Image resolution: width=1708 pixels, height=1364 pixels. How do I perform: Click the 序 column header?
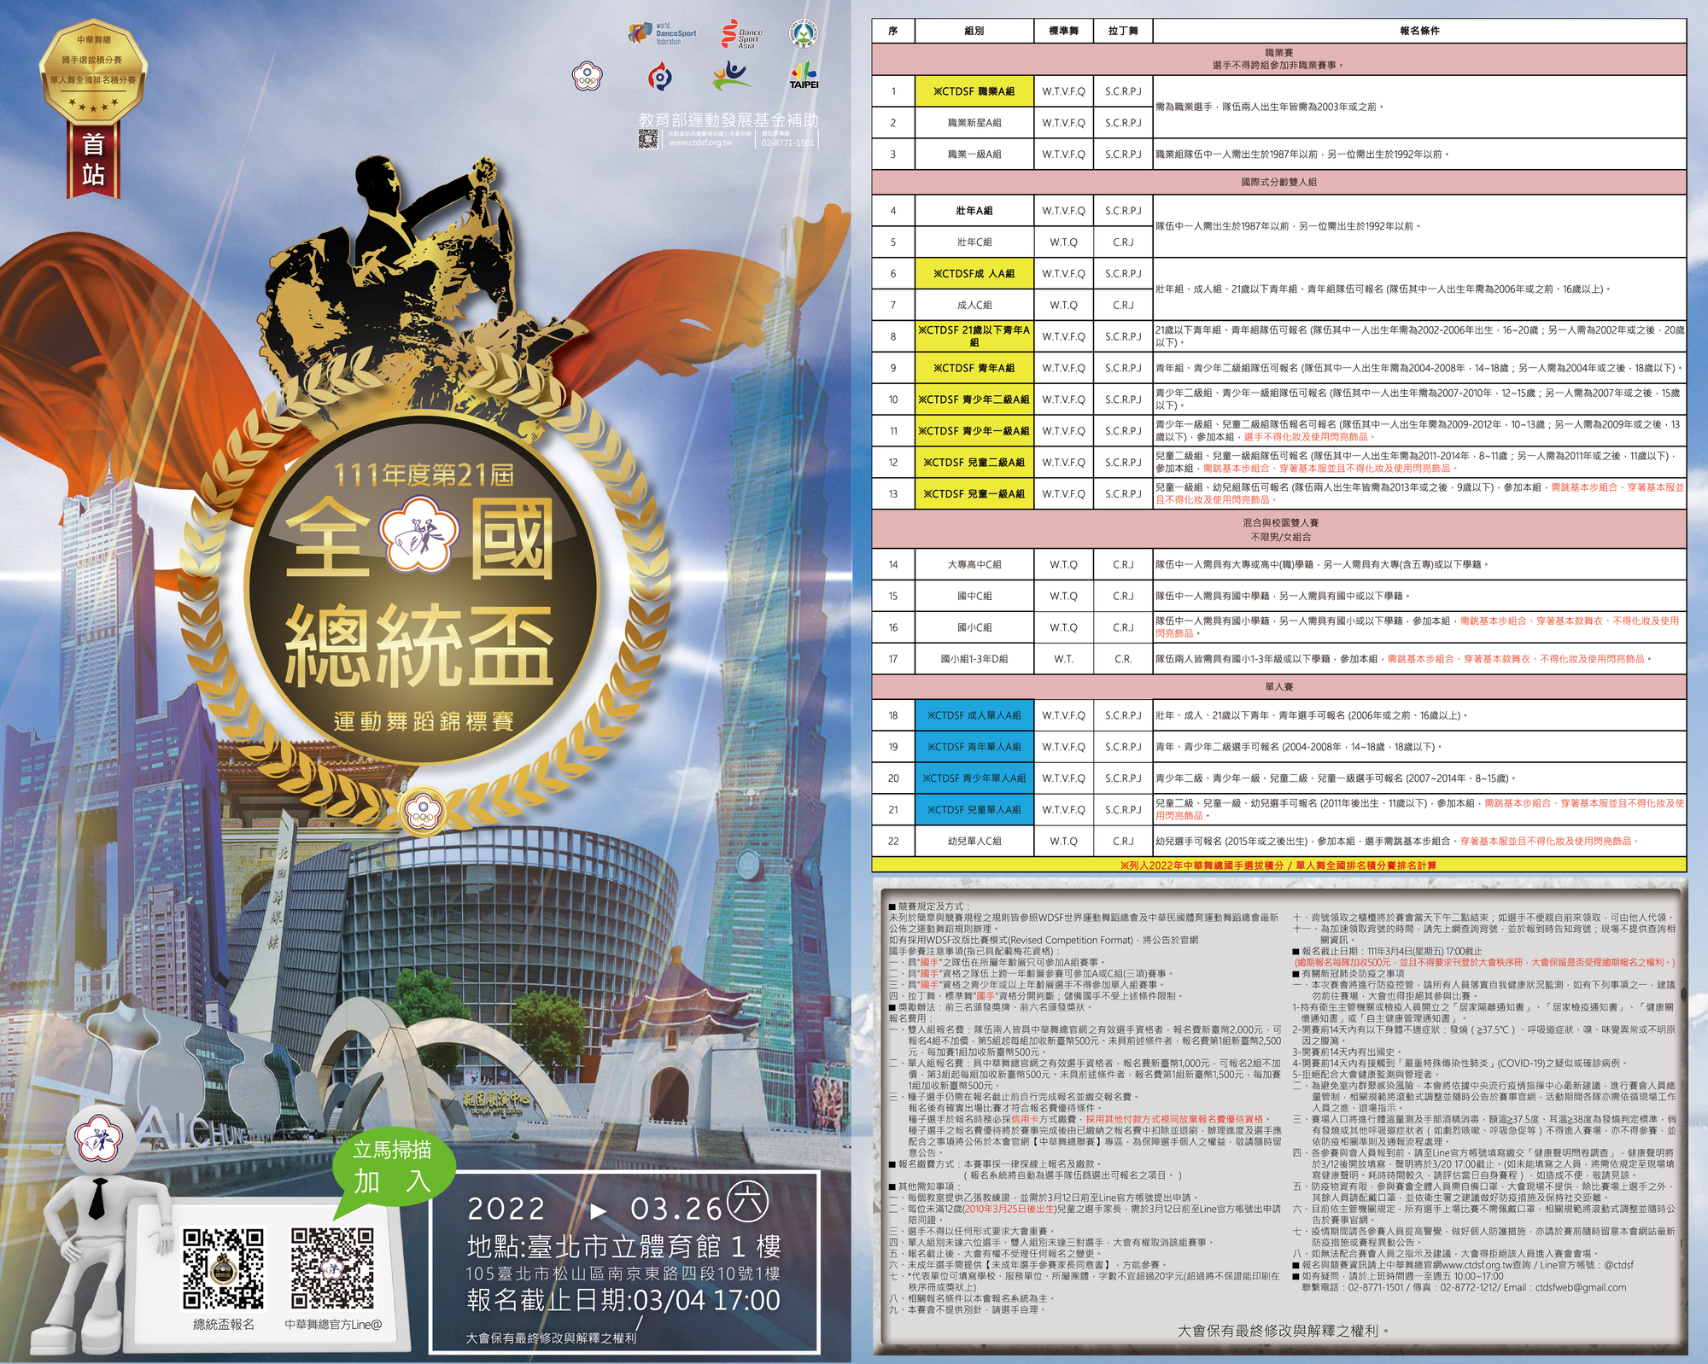(x=893, y=31)
